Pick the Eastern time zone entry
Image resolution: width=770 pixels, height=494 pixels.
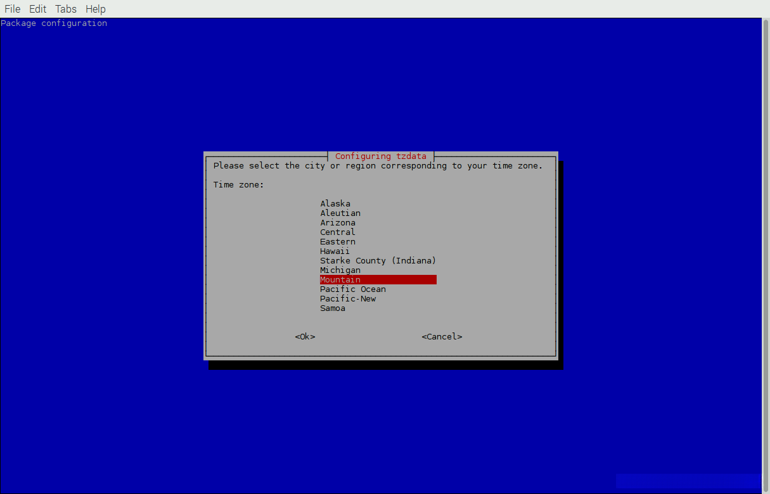(x=338, y=242)
